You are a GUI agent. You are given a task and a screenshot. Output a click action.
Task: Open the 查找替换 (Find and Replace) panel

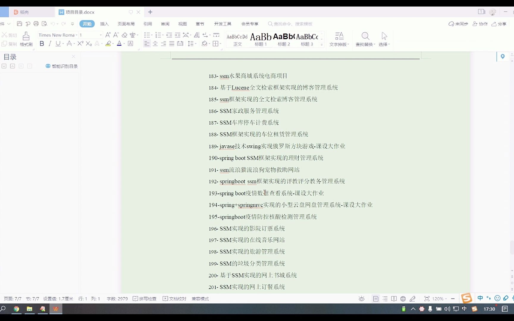tap(365, 39)
